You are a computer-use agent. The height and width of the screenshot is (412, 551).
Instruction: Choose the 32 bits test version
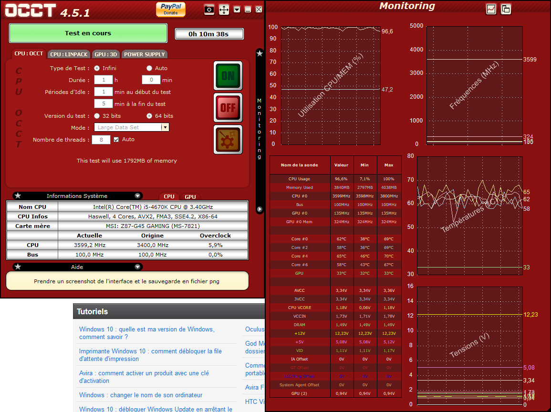(x=97, y=116)
